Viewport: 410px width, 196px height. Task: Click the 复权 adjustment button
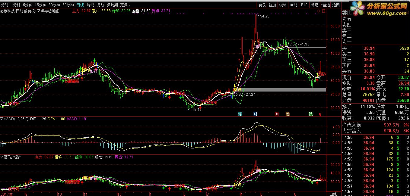coord(262,5)
